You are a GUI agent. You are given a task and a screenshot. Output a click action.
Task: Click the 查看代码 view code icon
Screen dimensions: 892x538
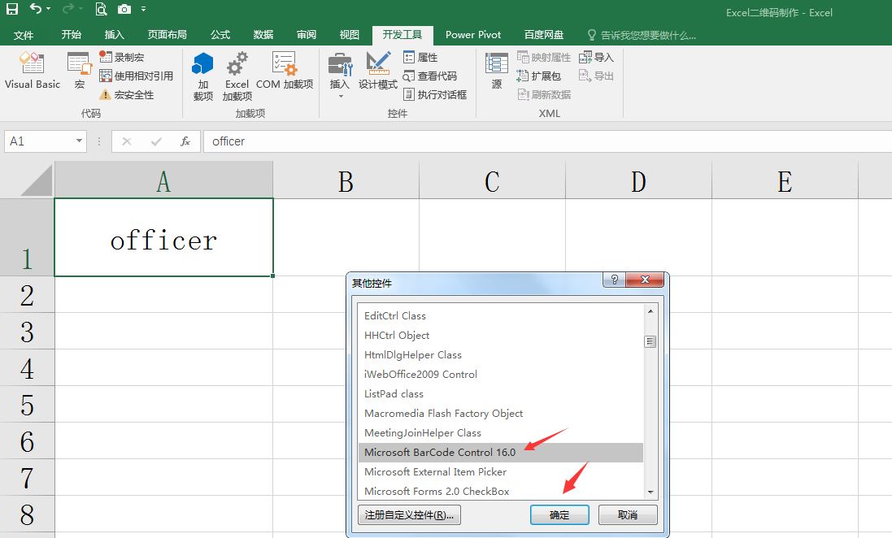coord(408,76)
